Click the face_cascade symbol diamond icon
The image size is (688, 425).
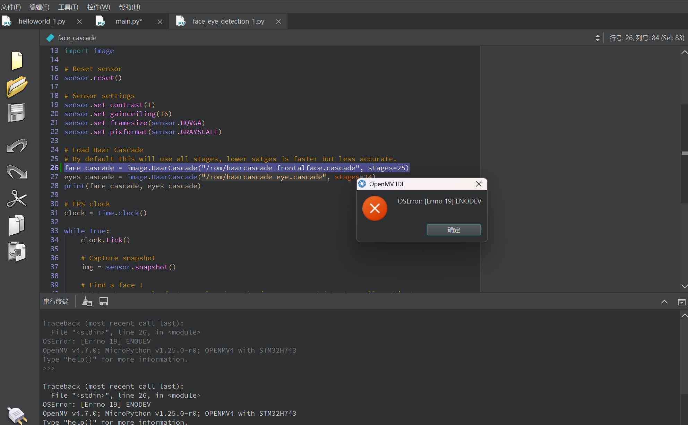click(50, 38)
